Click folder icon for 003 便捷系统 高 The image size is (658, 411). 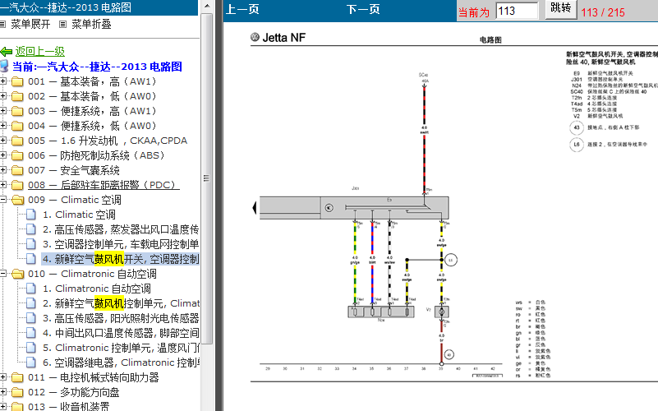pyautogui.click(x=17, y=111)
